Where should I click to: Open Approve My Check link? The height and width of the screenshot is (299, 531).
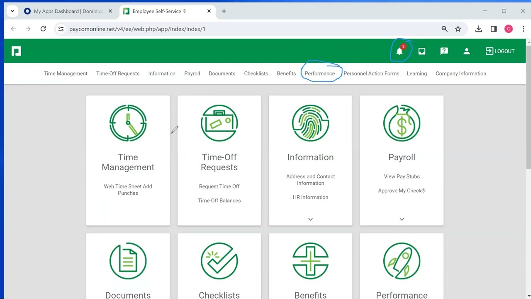[402, 191]
